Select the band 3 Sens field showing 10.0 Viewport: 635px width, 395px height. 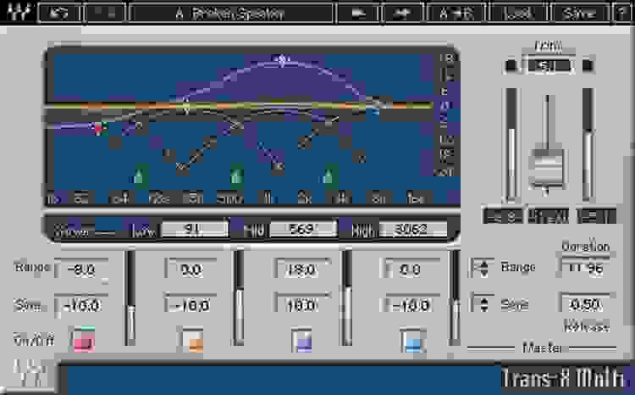point(301,304)
